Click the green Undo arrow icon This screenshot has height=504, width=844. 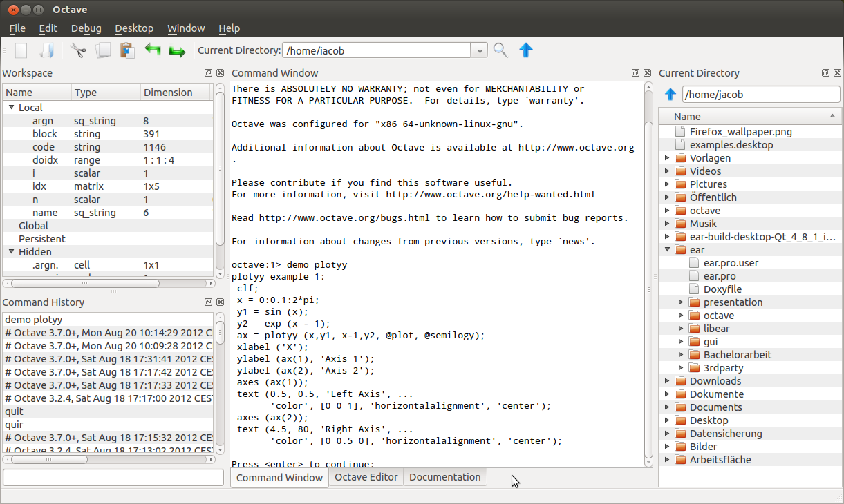click(153, 50)
